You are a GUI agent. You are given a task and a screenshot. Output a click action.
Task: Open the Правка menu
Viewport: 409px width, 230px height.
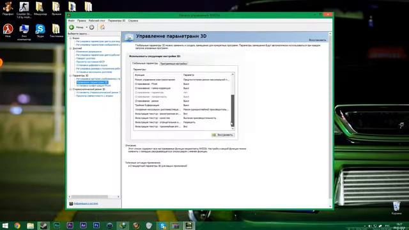coord(82,20)
